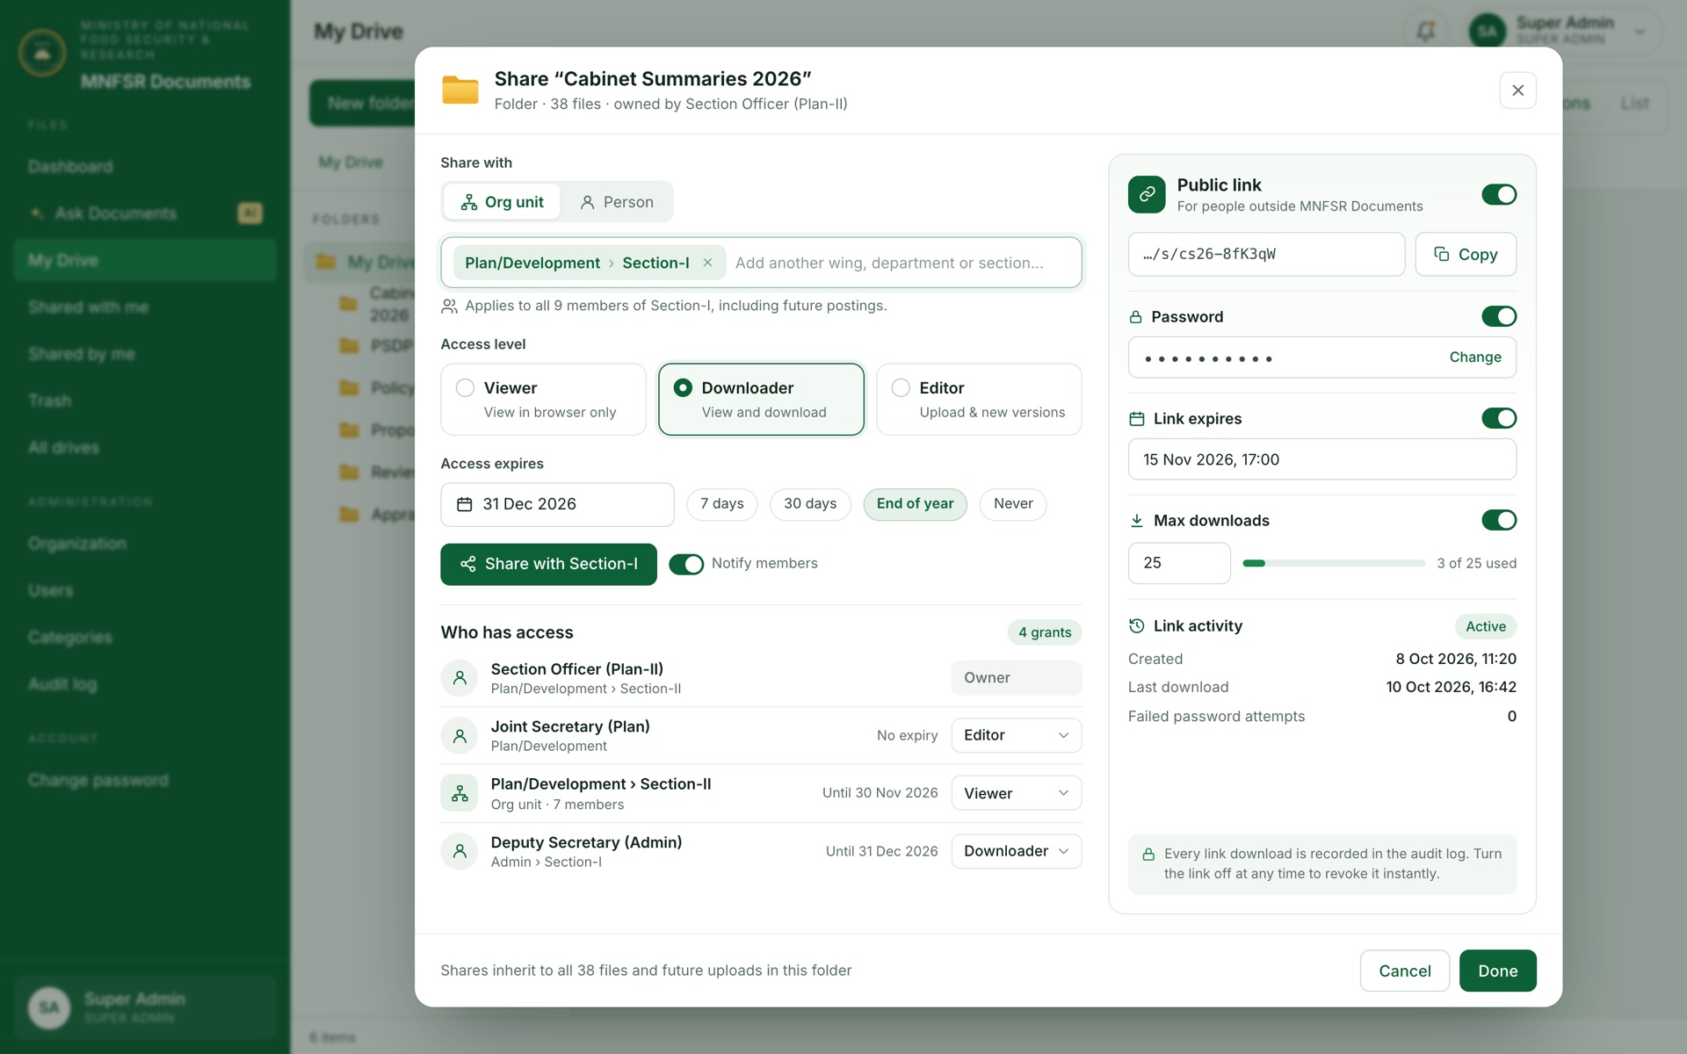This screenshot has width=1687, height=1054.
Task: Select the Viewer access level radio
Action: [x=465, y=387]
